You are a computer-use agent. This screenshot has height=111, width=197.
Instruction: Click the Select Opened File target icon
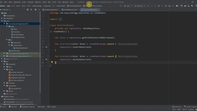click(28, 10)
